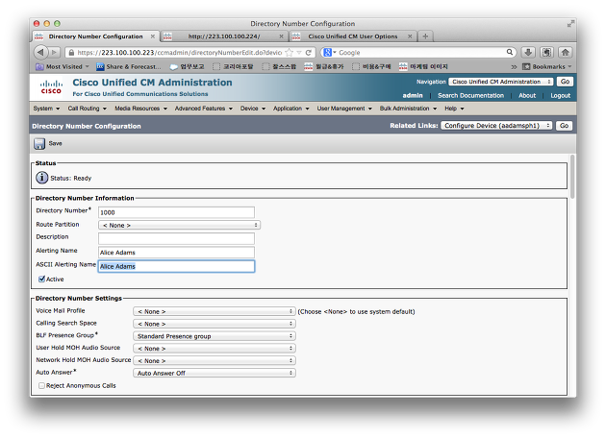The image size is (606, 438).
Task: Open new tab with plus button
Action: [425, 36]
